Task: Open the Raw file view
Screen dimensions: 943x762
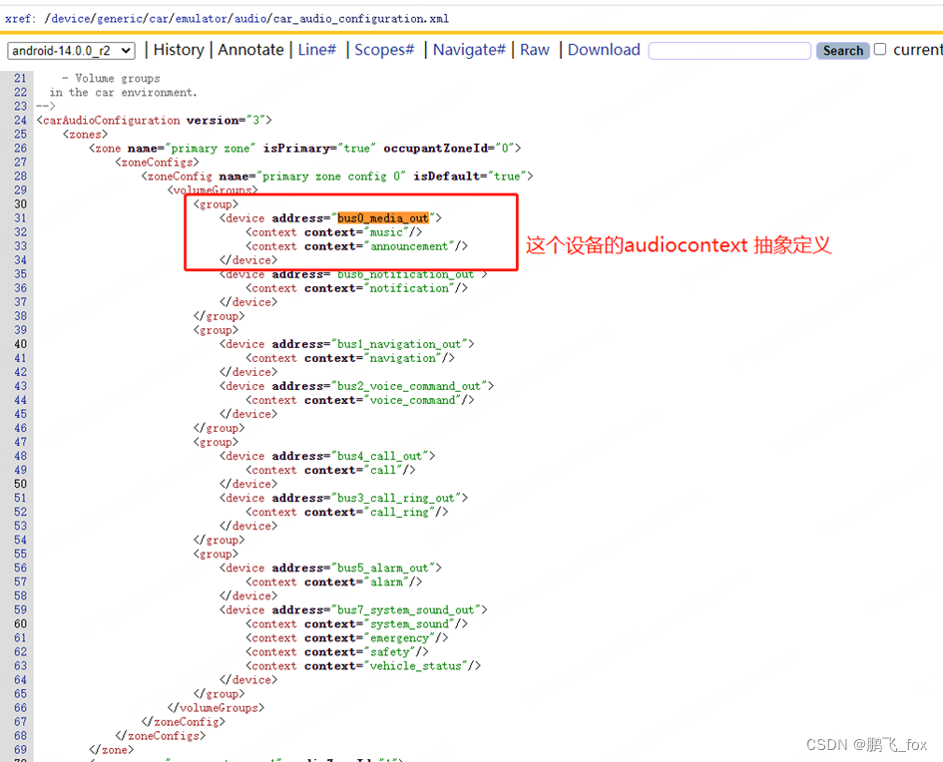Action: click(535, 50)
